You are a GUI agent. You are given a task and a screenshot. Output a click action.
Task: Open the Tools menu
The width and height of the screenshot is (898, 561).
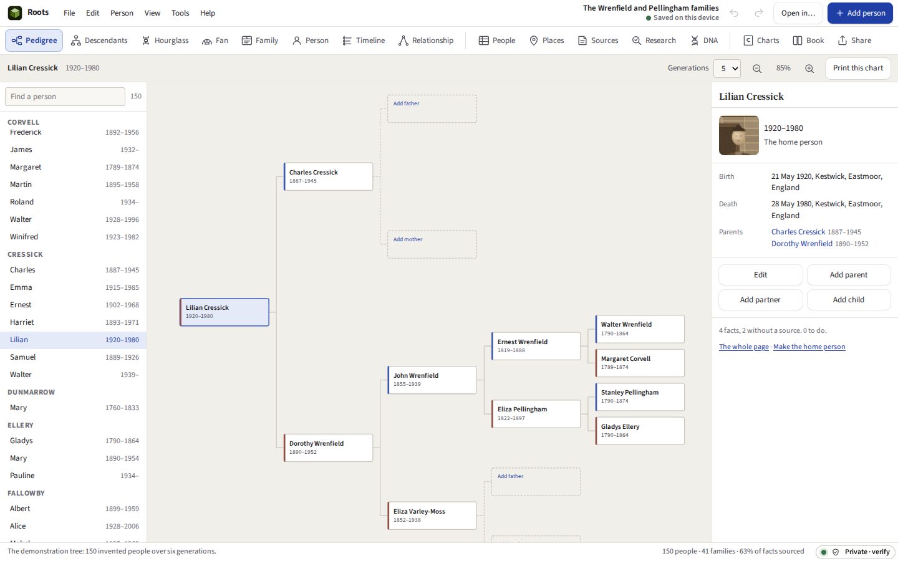tap(180, 13)
